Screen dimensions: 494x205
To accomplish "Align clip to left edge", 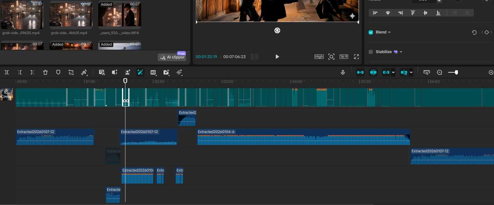I will click(375, 13).
